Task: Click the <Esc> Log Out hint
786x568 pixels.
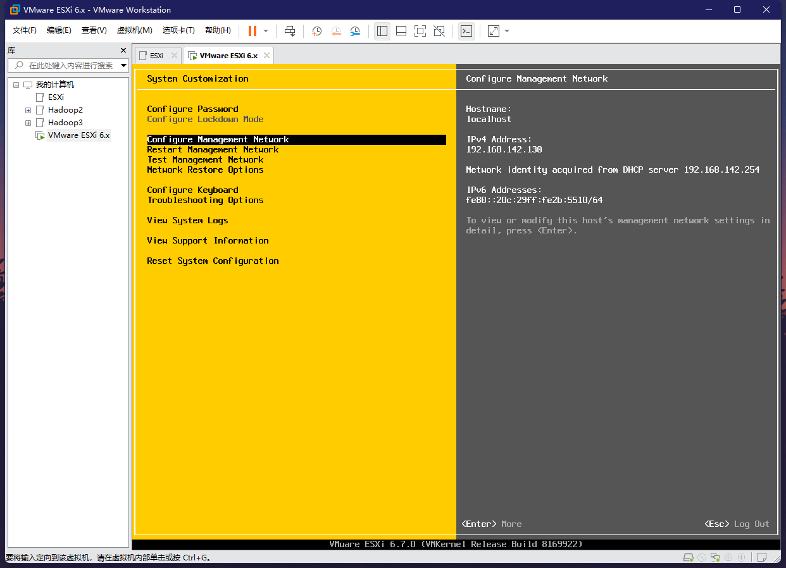Action: (737, 524)
